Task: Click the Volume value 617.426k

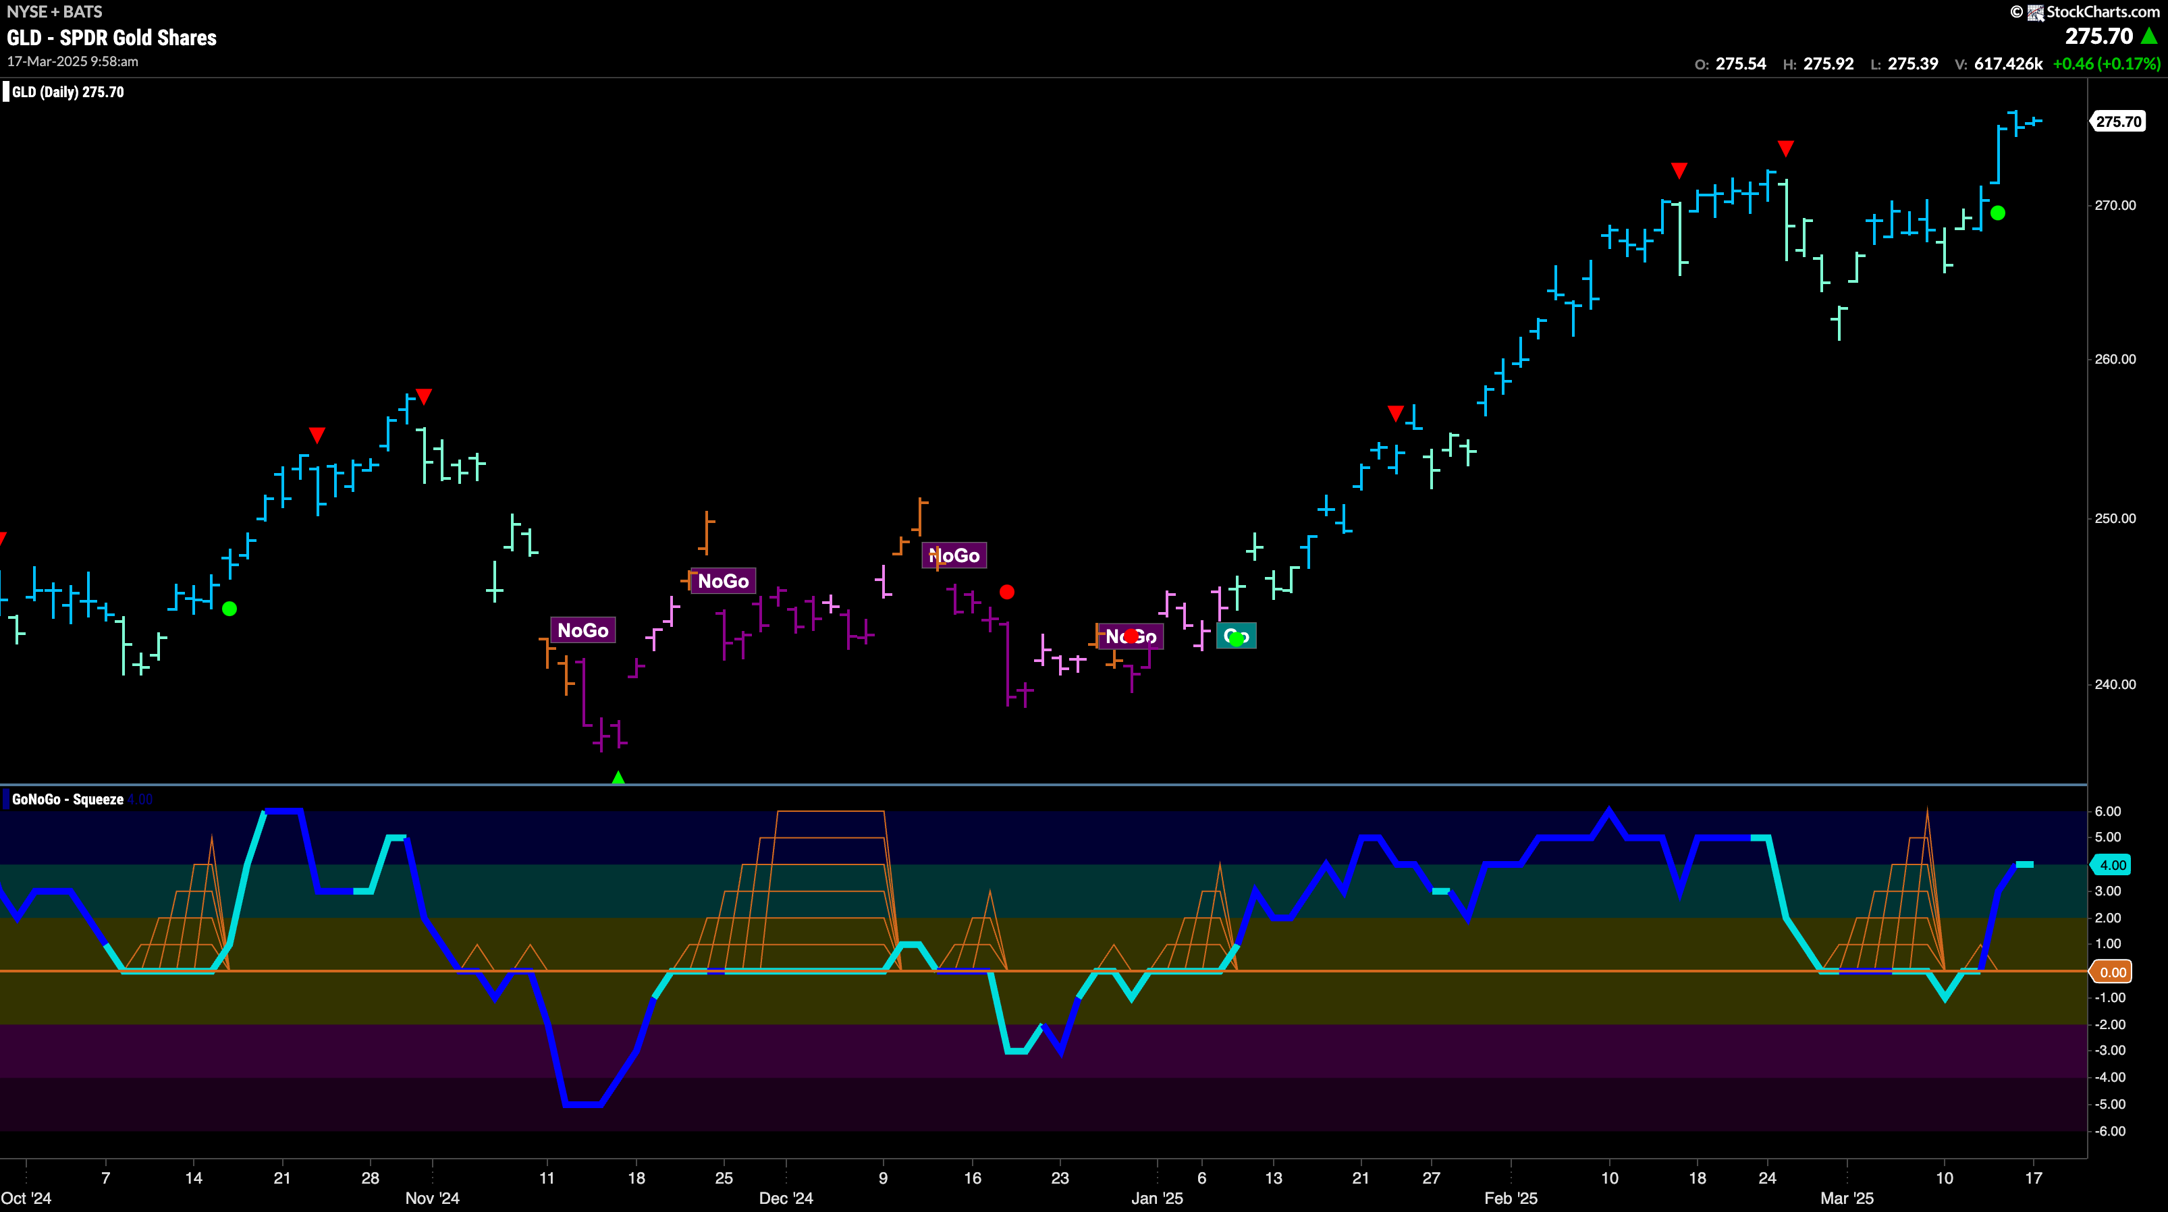Action: [2008, 64]
